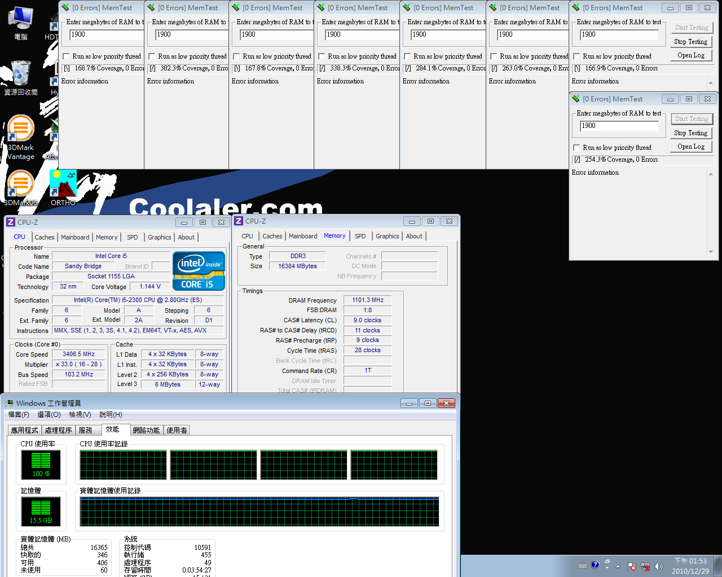The width and height of the screenshot is (722, 577).
Task: Stop Testing in MemTest 166.9% window
Action: point(691,42)
